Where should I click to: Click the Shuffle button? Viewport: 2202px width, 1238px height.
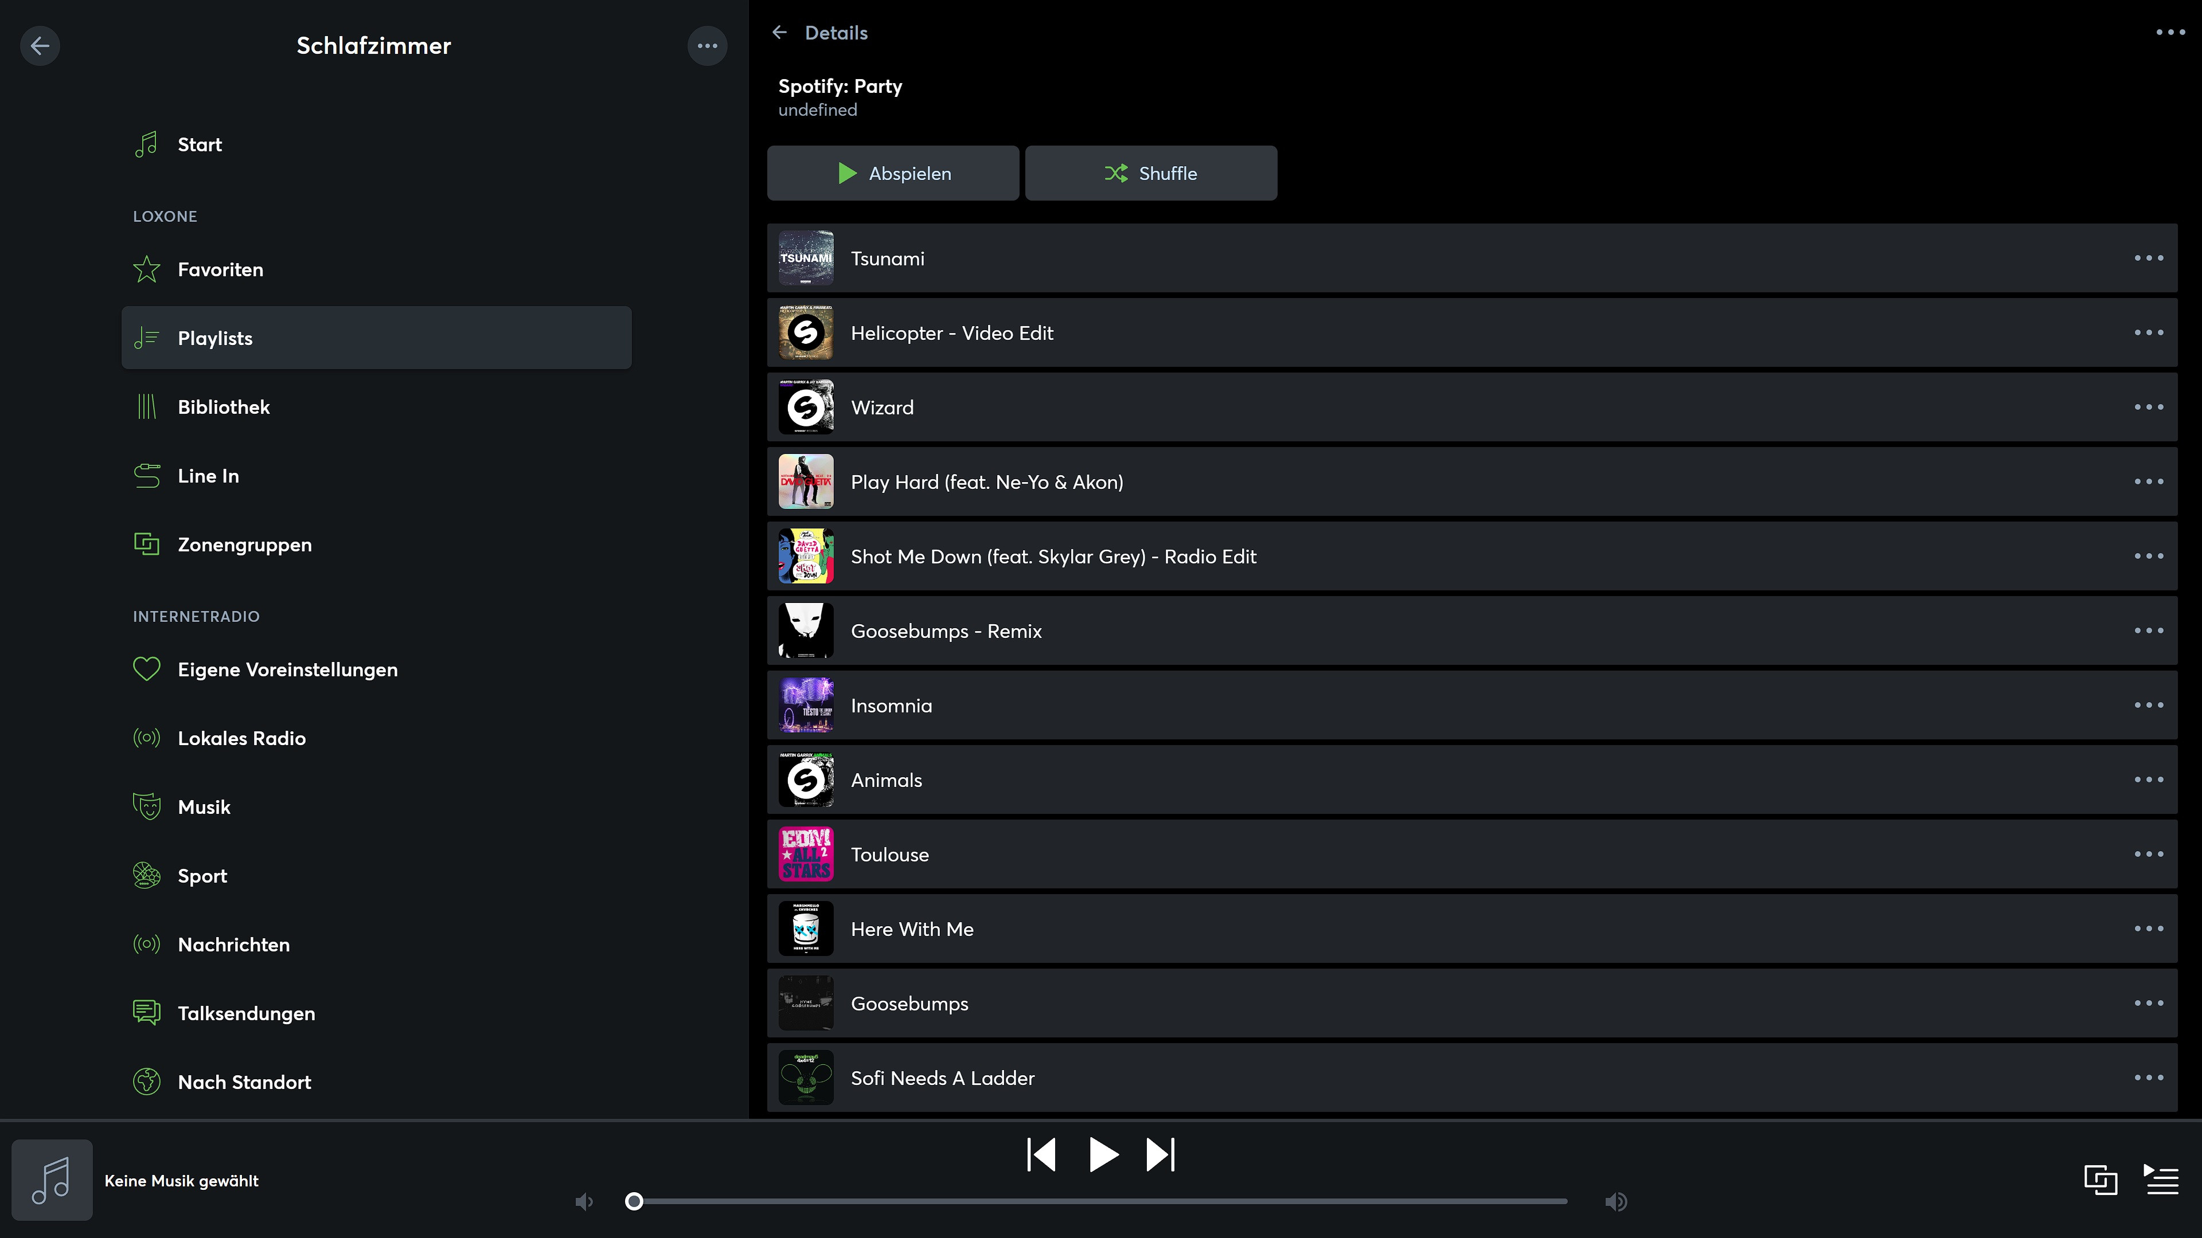point(1150,174)
